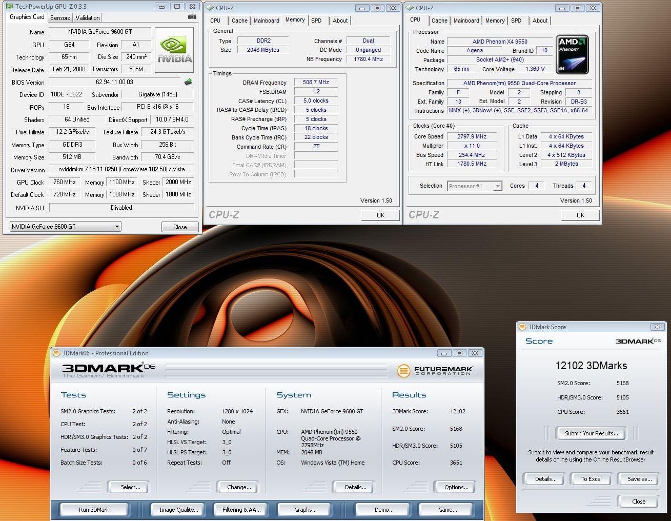Switch to the Validation tab in GPU-Z
The height and width of the screenshot is (521, 671).
88,17
